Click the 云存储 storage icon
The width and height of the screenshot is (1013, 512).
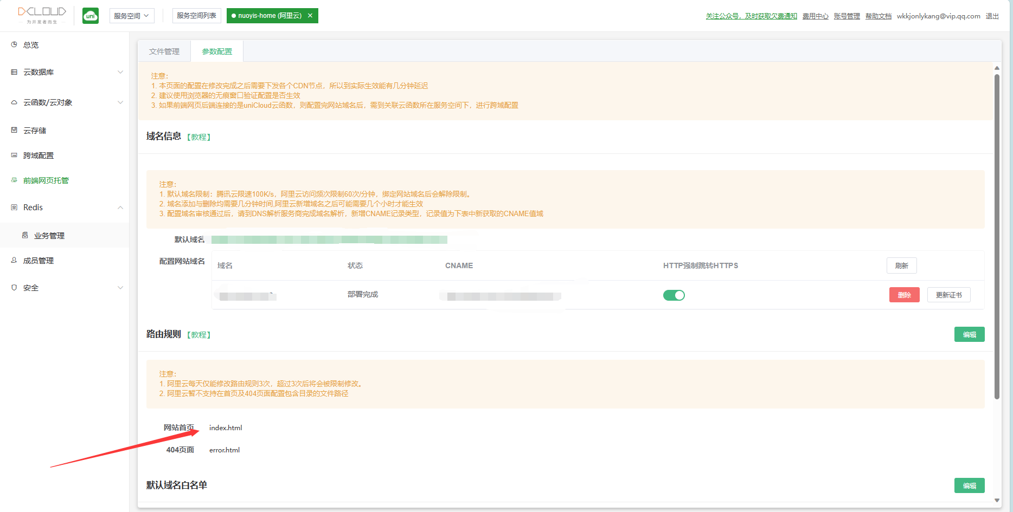pos(14,130)
